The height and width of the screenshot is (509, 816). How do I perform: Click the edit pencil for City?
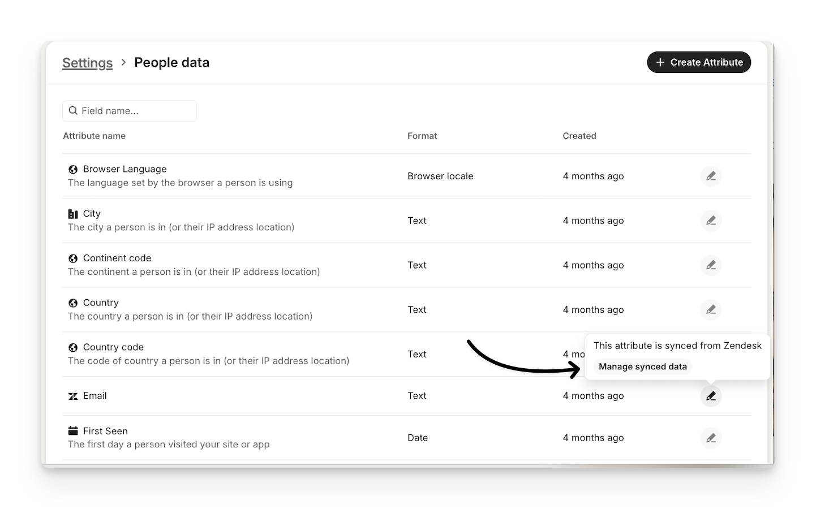pyautogui.click(x=711, y=221)
